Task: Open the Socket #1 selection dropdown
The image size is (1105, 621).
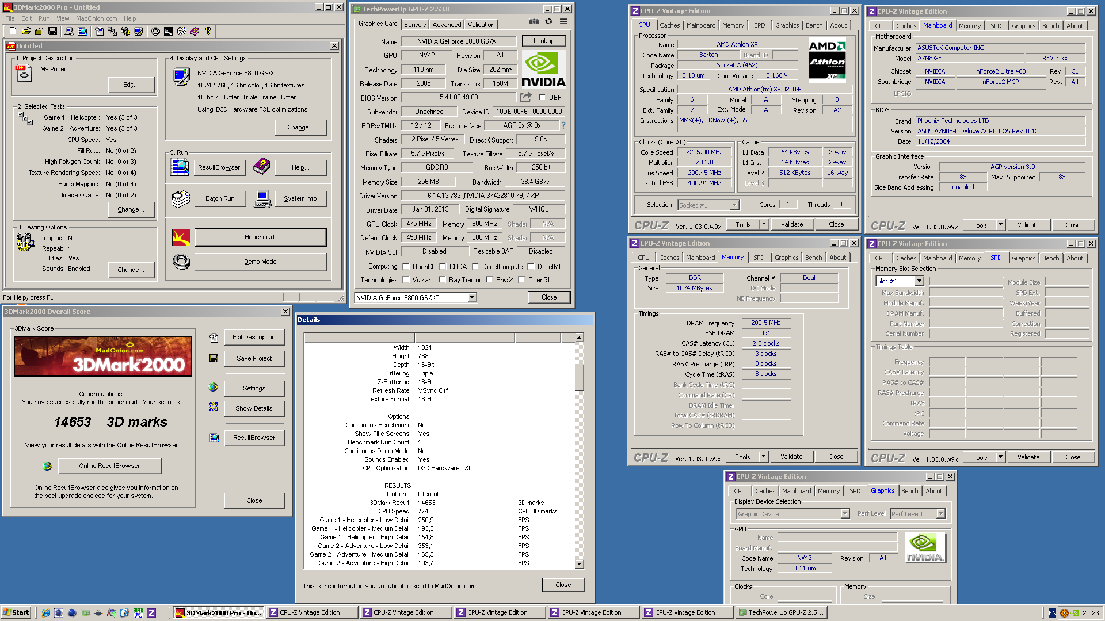Action: [x=734, y=205]
